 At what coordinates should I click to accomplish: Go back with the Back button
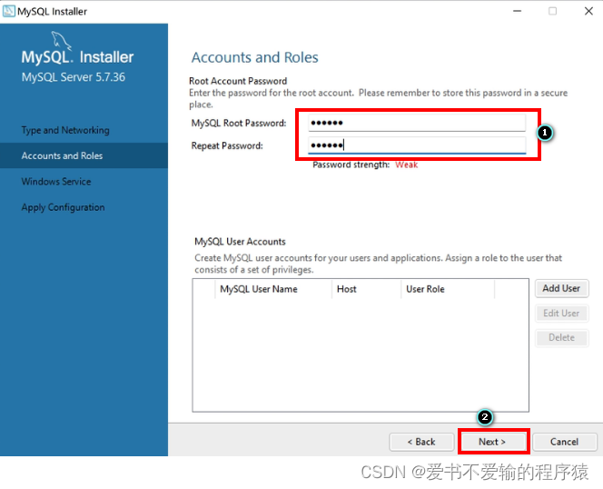pyautogui.click(x=421, y=442)
